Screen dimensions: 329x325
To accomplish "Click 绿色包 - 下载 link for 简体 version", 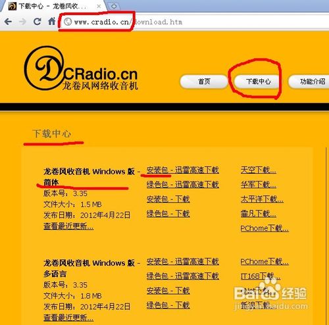I will pos(168,214).
